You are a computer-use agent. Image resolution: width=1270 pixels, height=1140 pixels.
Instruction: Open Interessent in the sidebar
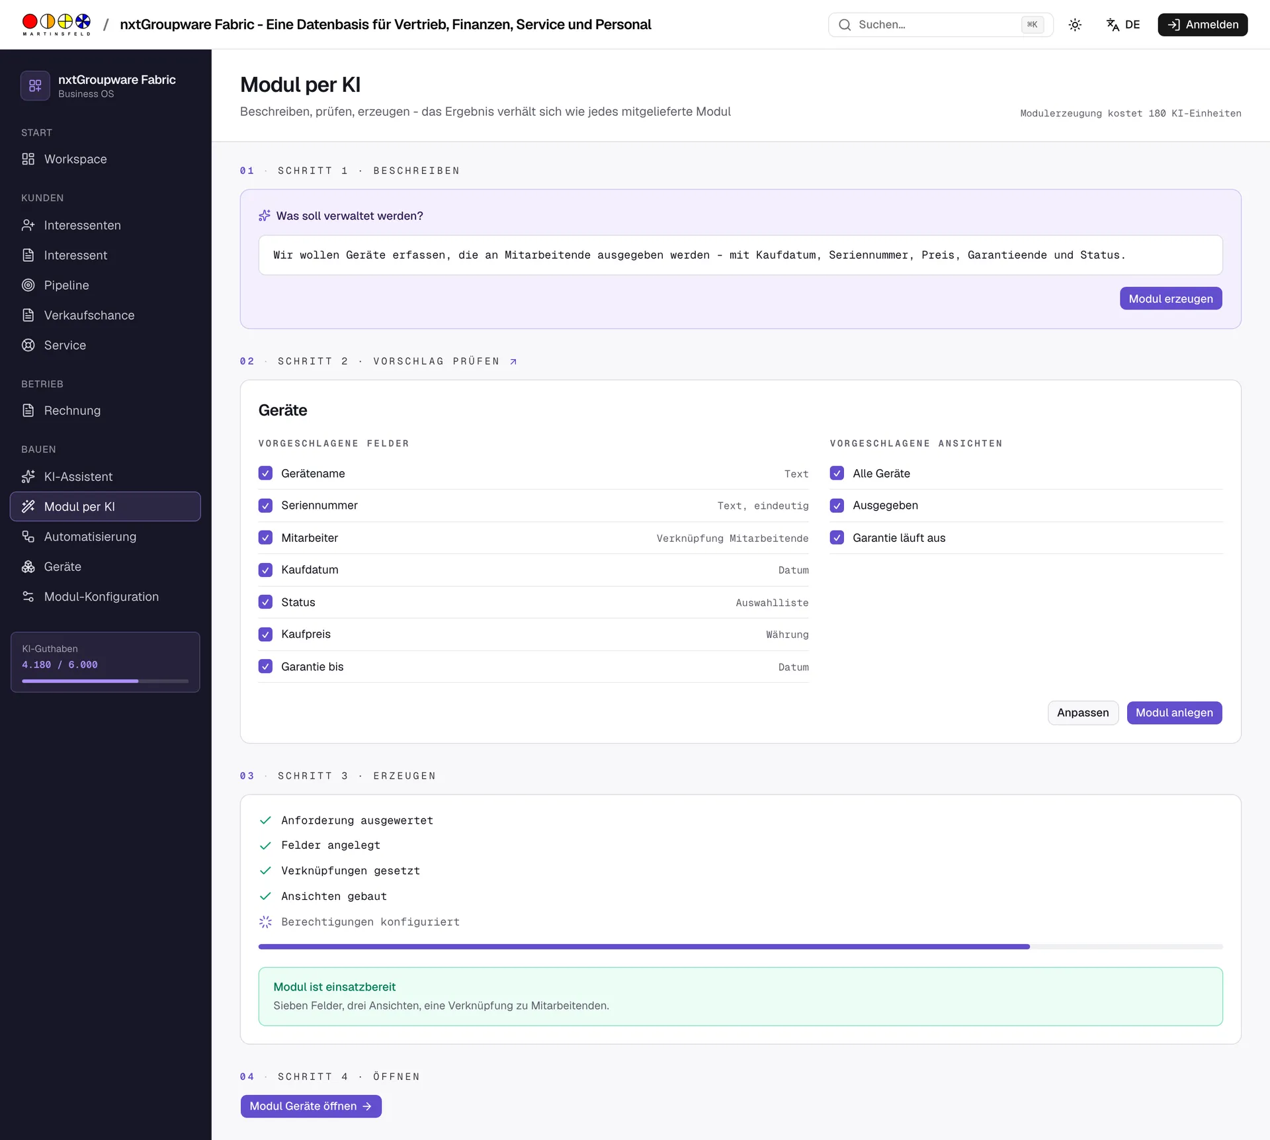[x=105, y=255]
